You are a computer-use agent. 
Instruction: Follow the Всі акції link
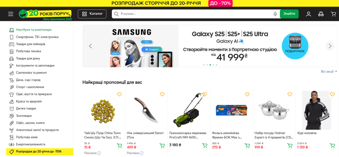tap(329, 72)
